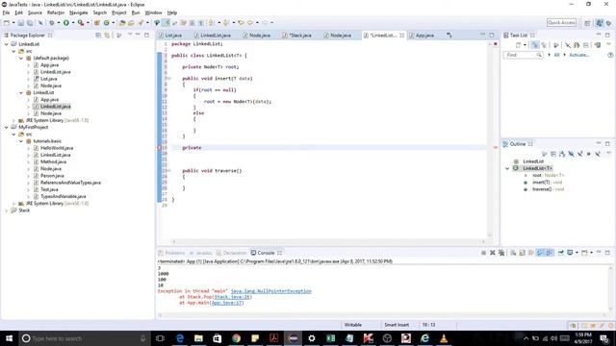Open java.lang.NullPointerException link in Console
This screenshot has height=346, width=616.
click(271, 291)
